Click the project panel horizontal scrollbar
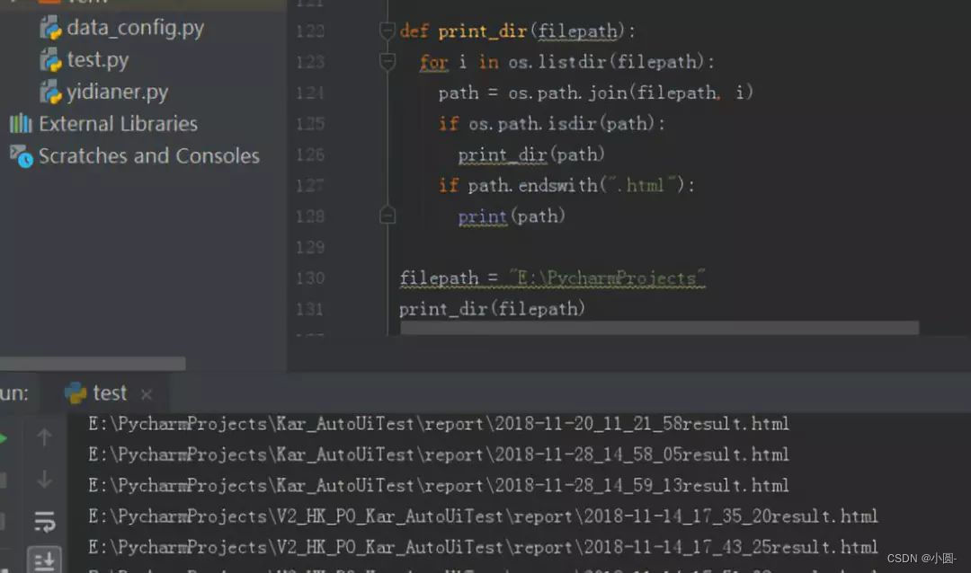 [93, 363]
